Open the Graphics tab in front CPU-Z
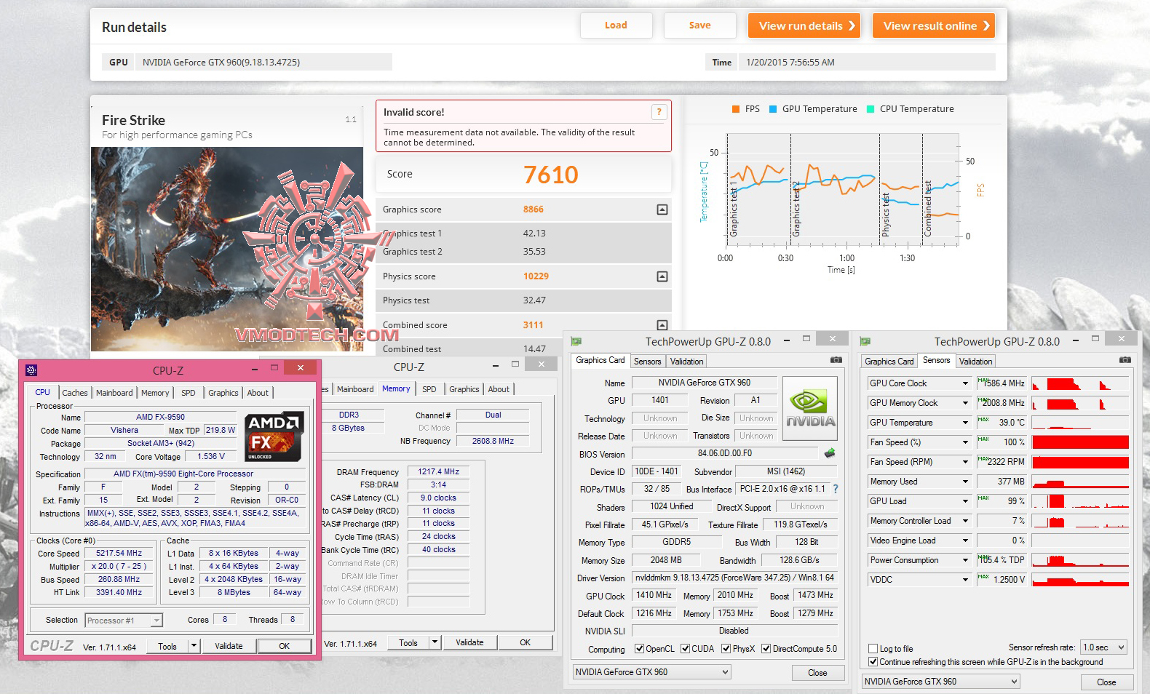Image resolution: width=1150 pixels, height=694 pixels. pos(223,393)
